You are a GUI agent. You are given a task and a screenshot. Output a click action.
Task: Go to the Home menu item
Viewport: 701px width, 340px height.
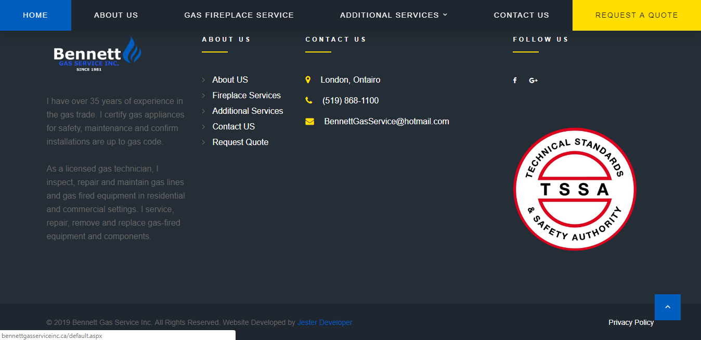[x=35, y=15]
